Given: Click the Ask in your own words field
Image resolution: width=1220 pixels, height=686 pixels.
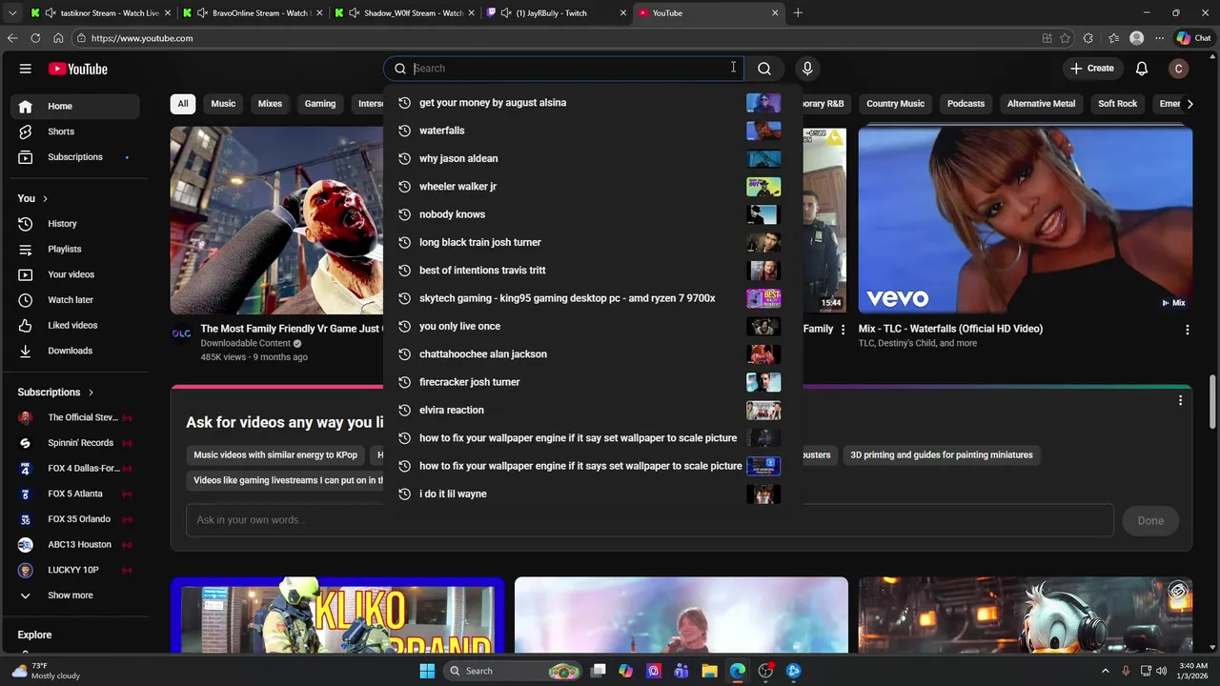Looking at the screenshot, I should (649, 520).
